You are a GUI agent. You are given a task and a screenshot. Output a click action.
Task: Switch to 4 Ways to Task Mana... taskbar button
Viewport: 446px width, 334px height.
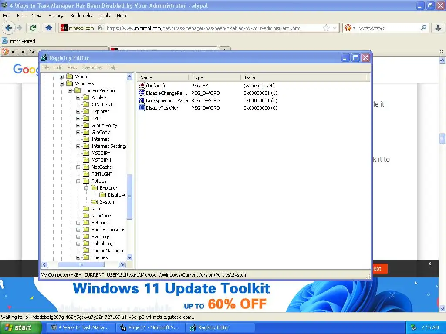(x=81, y=327)
